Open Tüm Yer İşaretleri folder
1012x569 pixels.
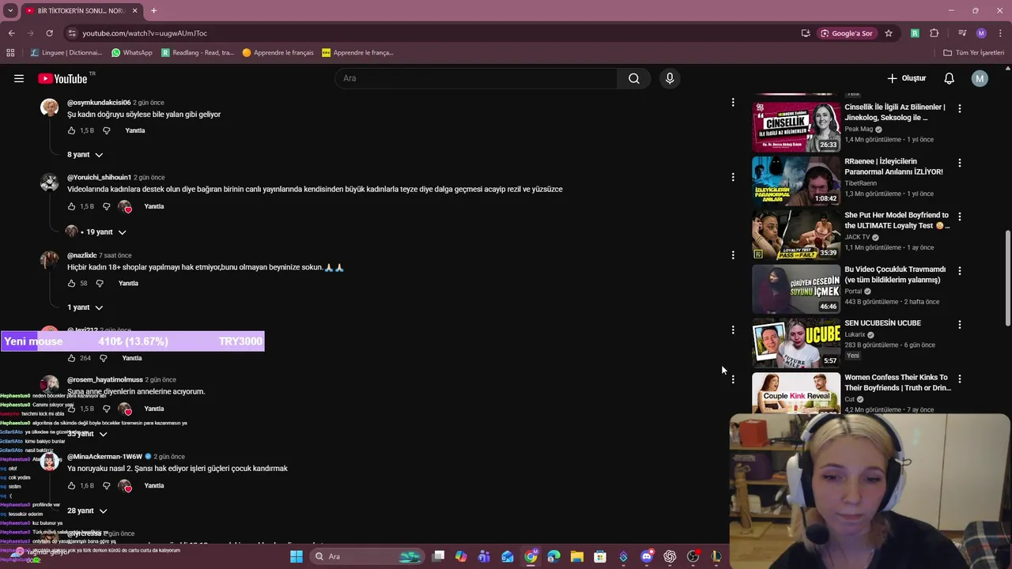click(x=974, y=53)
